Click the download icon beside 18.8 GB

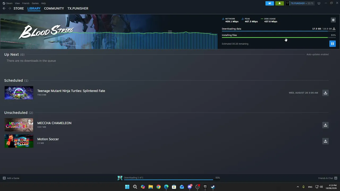(x=334, y=29)
